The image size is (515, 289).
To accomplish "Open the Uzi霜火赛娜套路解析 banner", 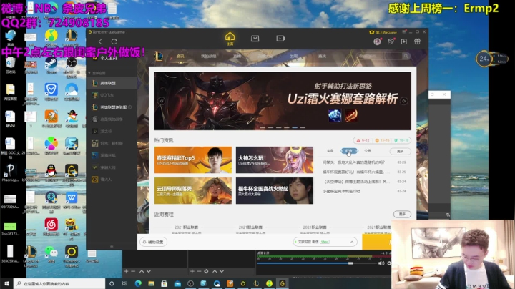I will 283,101.
